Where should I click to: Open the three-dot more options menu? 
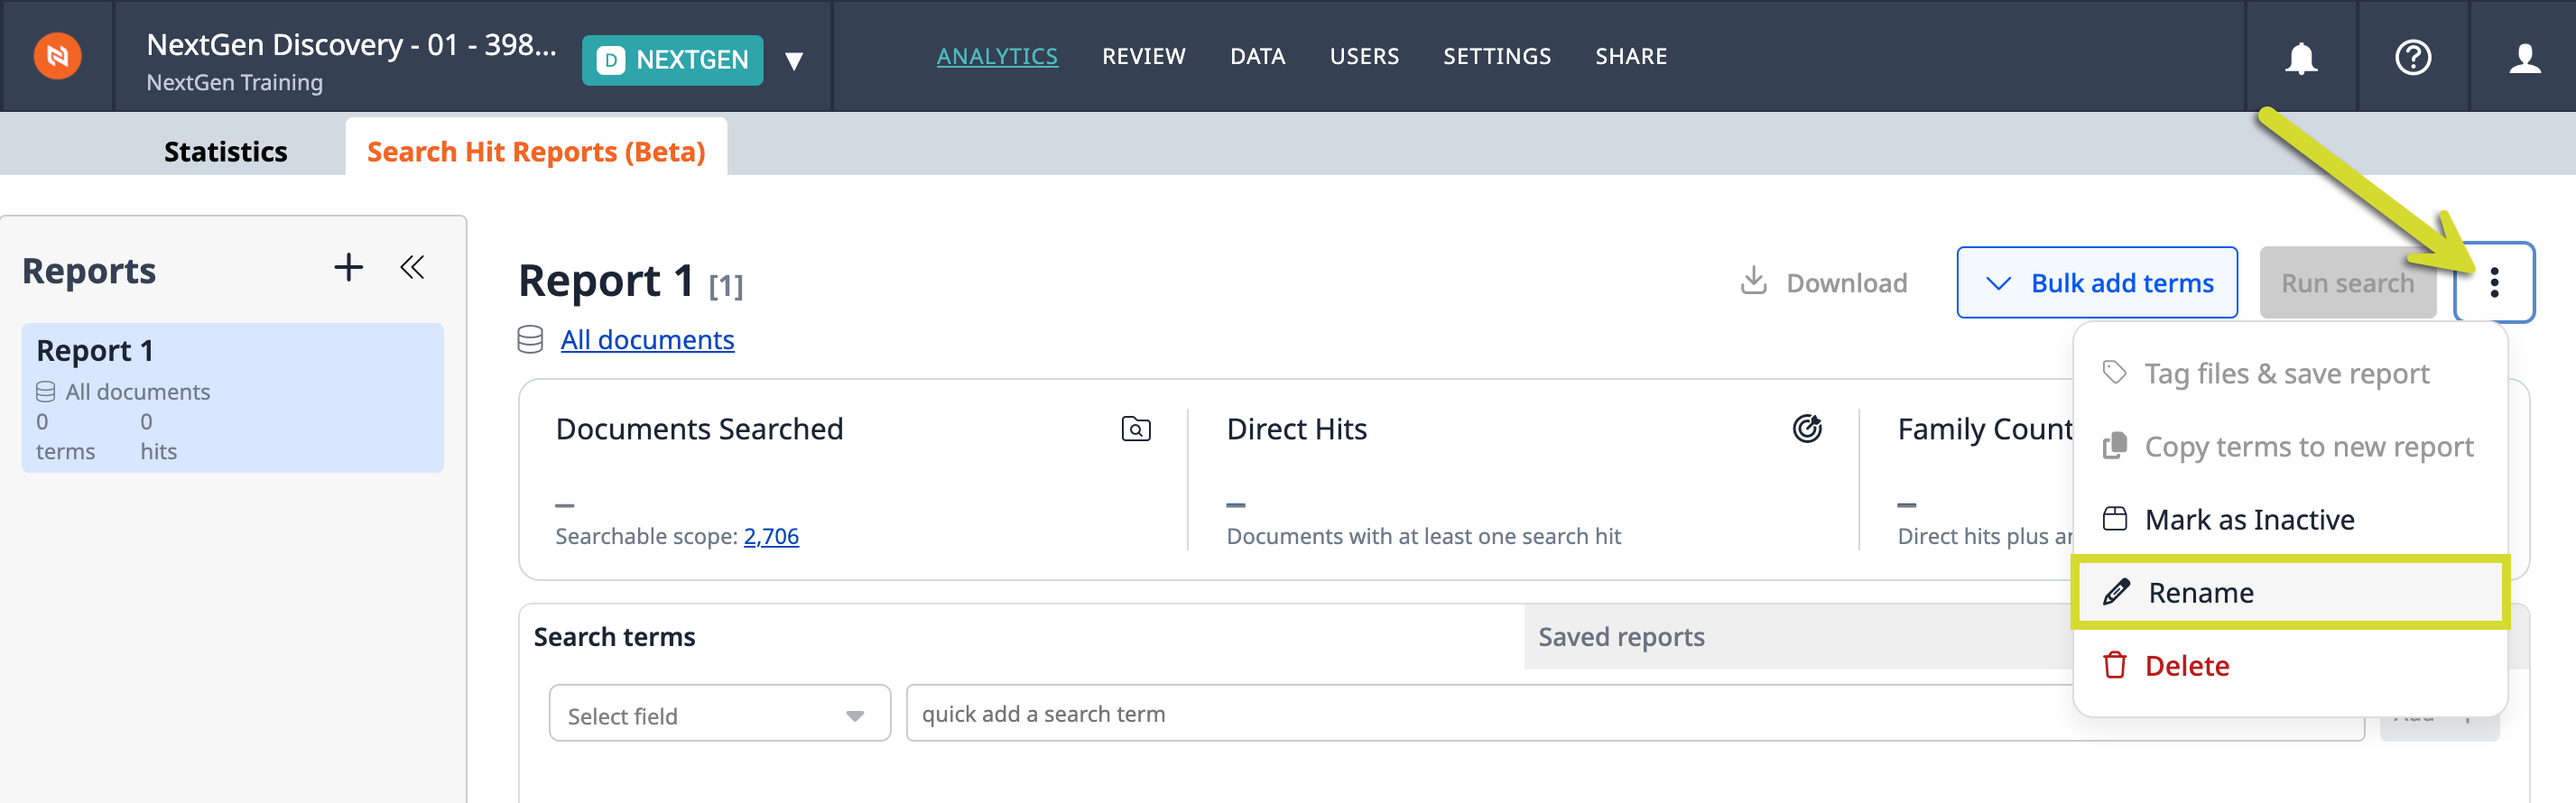coord(2494,283)
